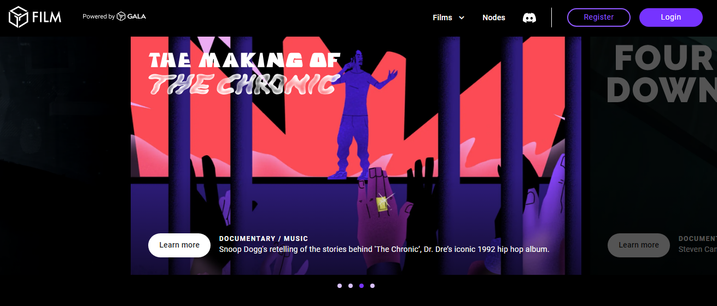Screen dimensions: 717x306
Task: Click the purple Login button
Action: click(671, 17)
